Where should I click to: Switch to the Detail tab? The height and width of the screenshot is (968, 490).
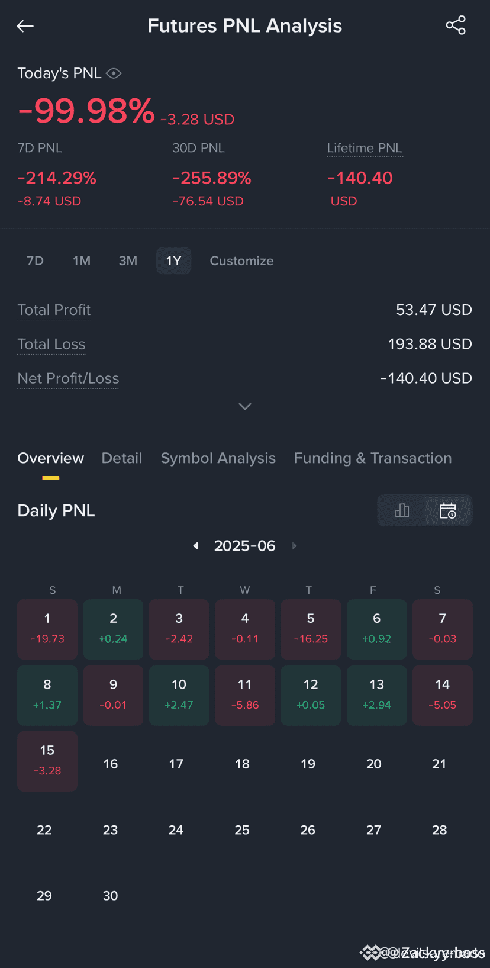point(122,458)
